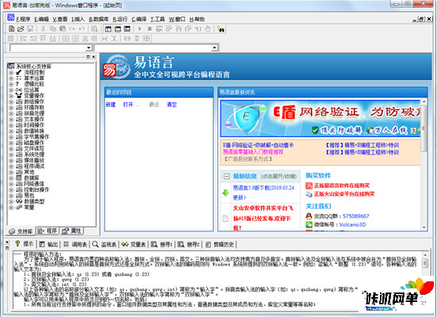Open the 程序 menu
437x317 pixels.
[23, 19]
